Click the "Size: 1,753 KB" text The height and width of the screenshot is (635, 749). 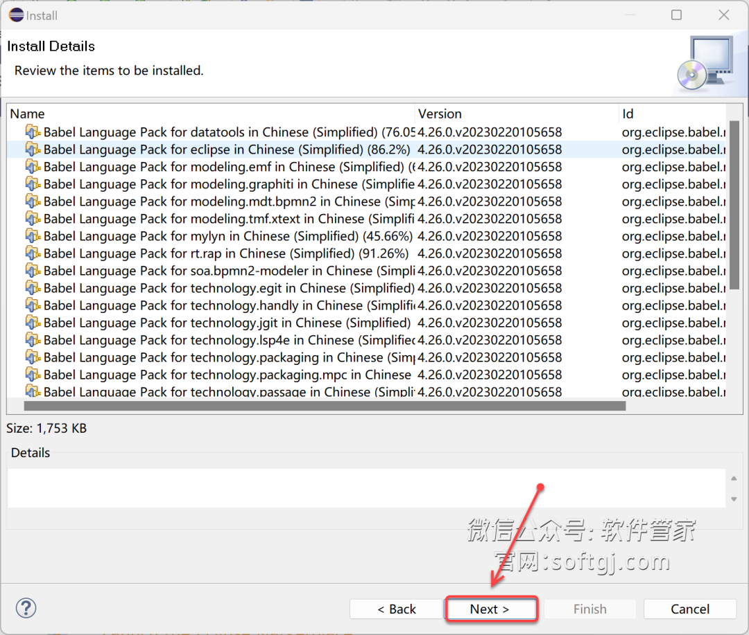[x=46, y=428]
